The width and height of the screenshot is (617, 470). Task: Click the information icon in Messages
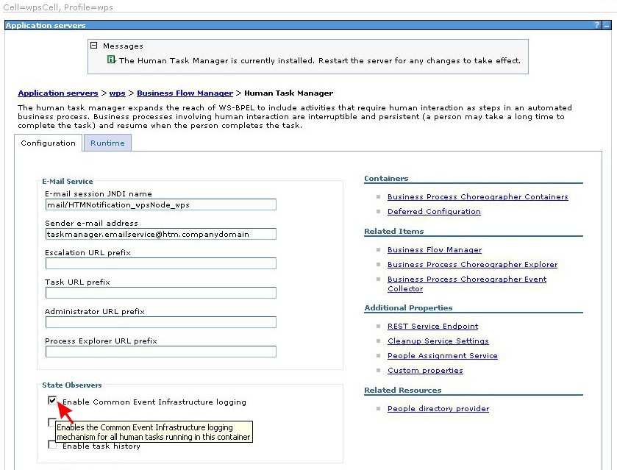click(x=111, y=60)
